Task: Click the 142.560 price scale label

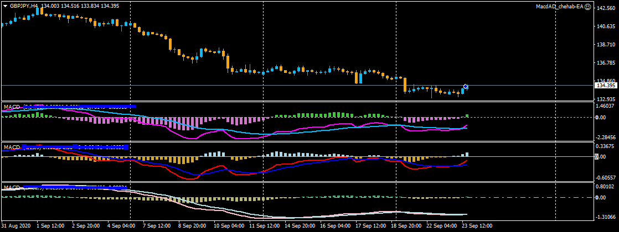Action: (606, 9)
